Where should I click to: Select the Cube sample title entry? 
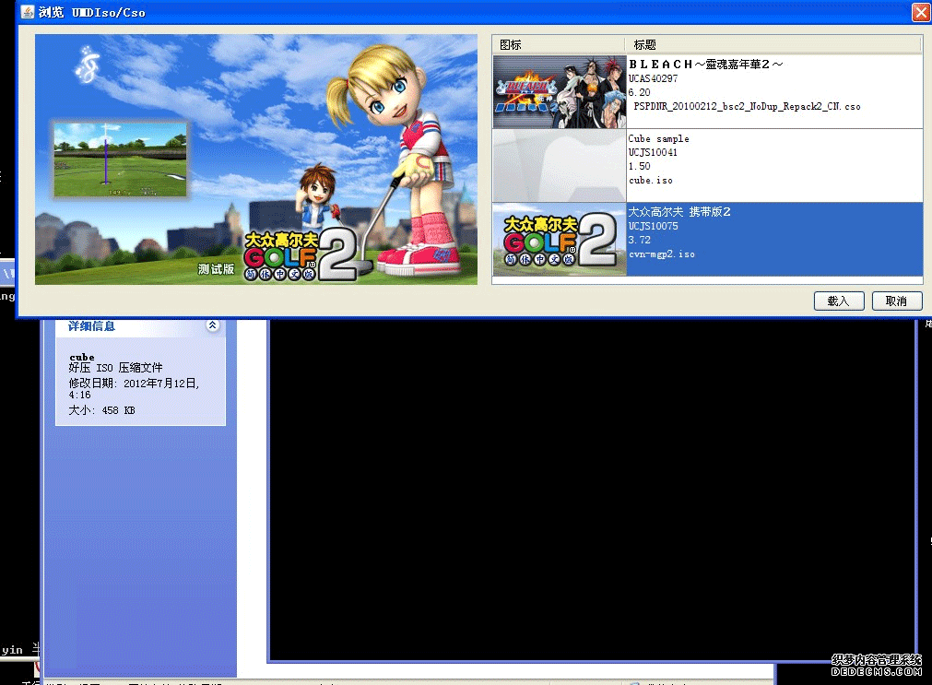(659, 139)
